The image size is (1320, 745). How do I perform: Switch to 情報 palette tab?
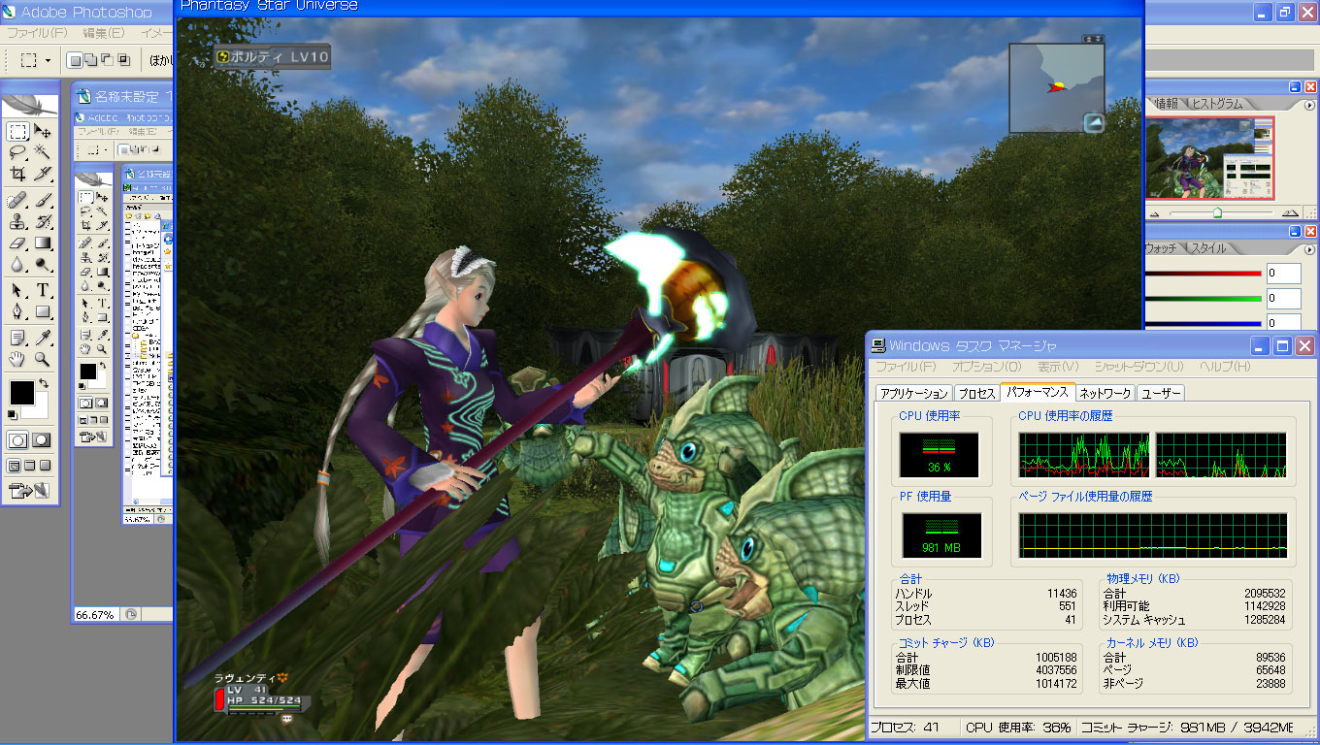1166,103
